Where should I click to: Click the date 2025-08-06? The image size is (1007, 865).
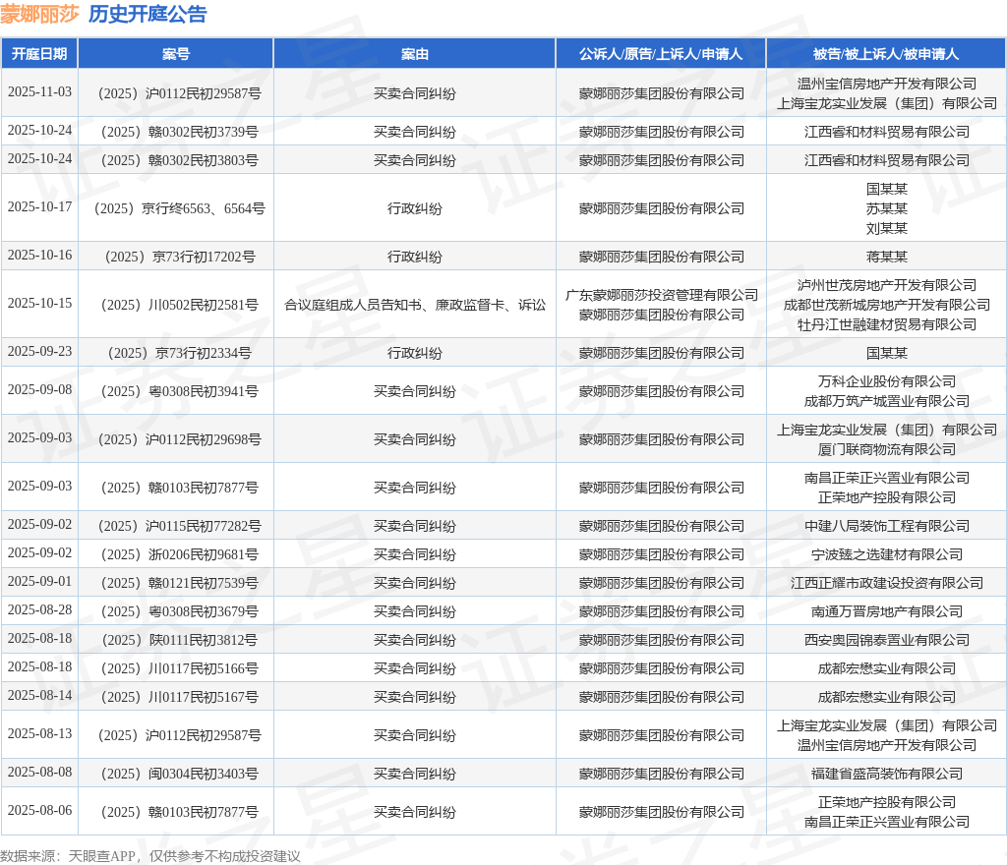[39, 811]
